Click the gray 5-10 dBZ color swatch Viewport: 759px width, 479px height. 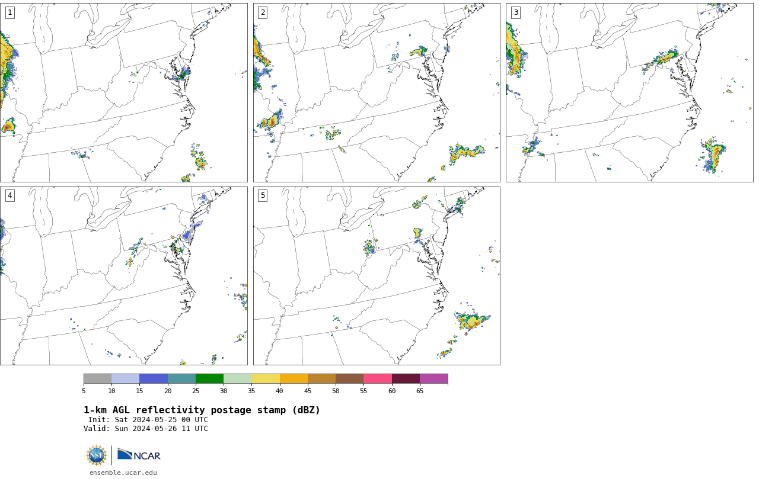97,379
